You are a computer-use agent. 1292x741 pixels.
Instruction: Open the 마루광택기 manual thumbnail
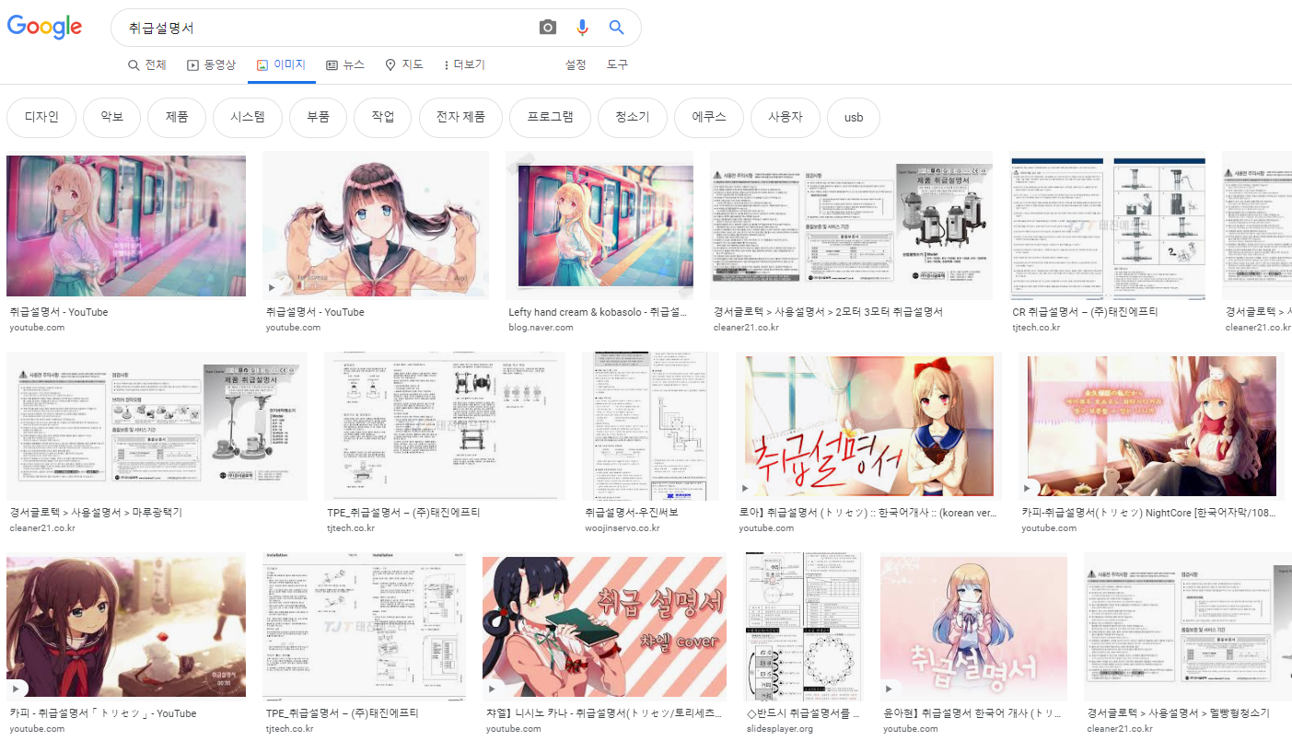(x=157, y=426)
